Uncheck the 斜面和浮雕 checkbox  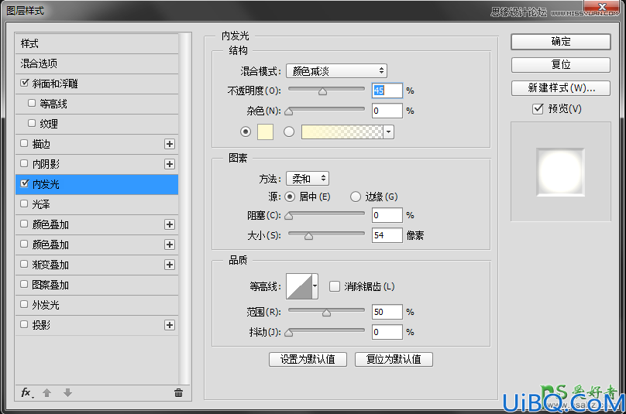(25, 83)
